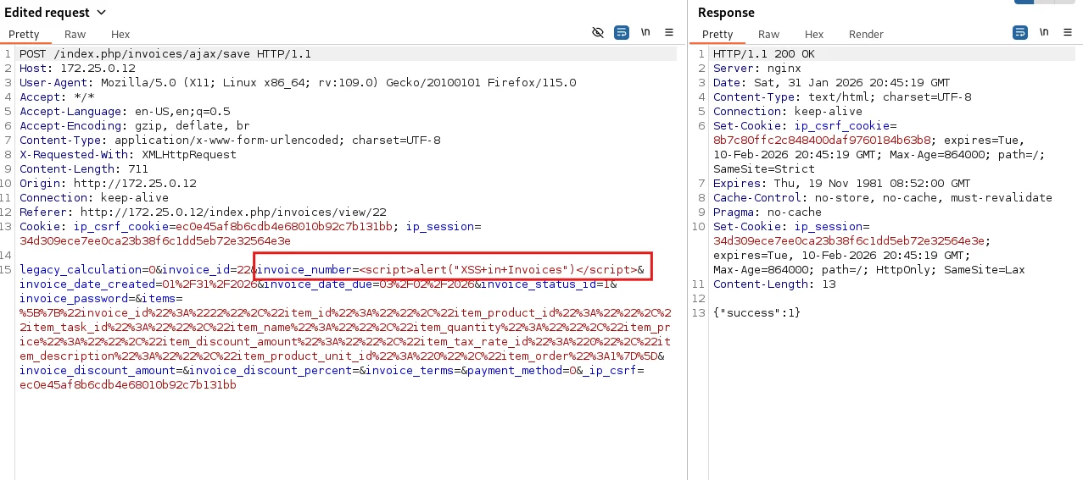Expand the Edited request dropdown
1083x480 pixels.
pos(102,12)
